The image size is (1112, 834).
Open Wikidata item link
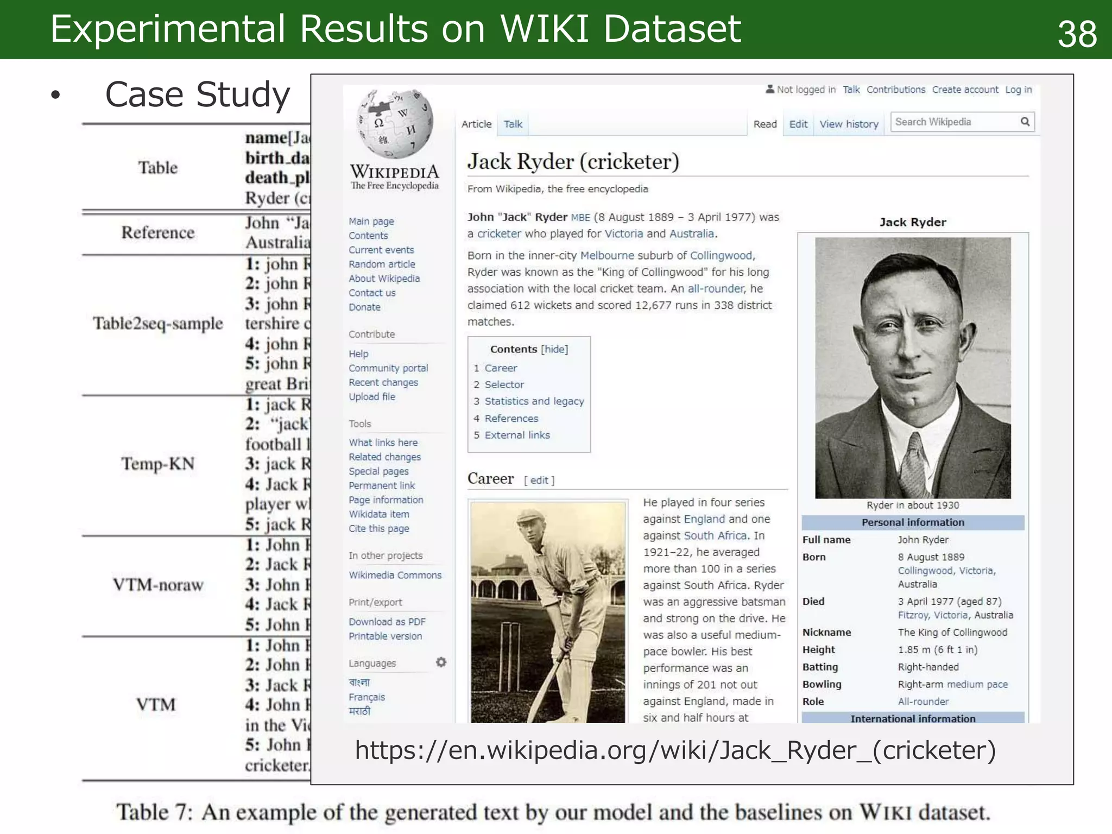point(379,514)
